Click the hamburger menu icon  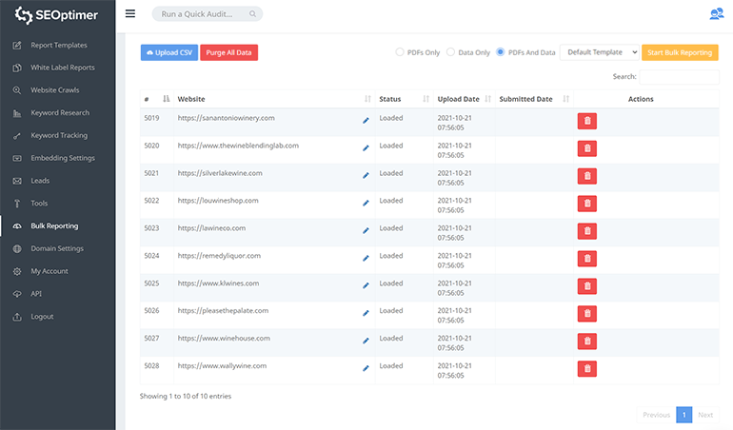coord(130,14)
